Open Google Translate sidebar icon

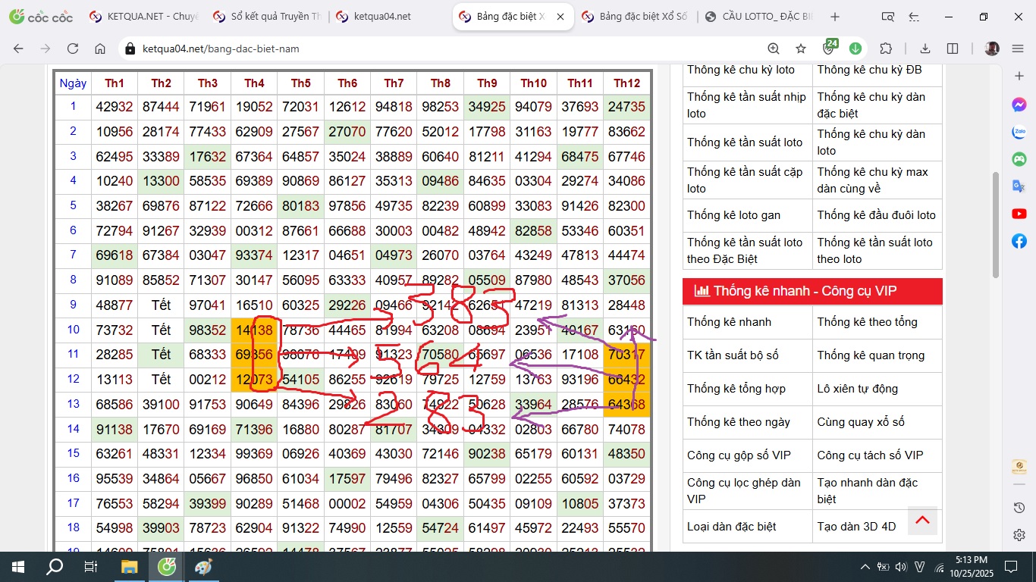click(x=1019, y=186)
